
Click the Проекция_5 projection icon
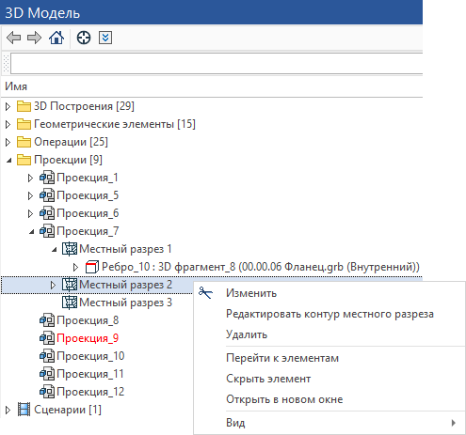[47, 195]
